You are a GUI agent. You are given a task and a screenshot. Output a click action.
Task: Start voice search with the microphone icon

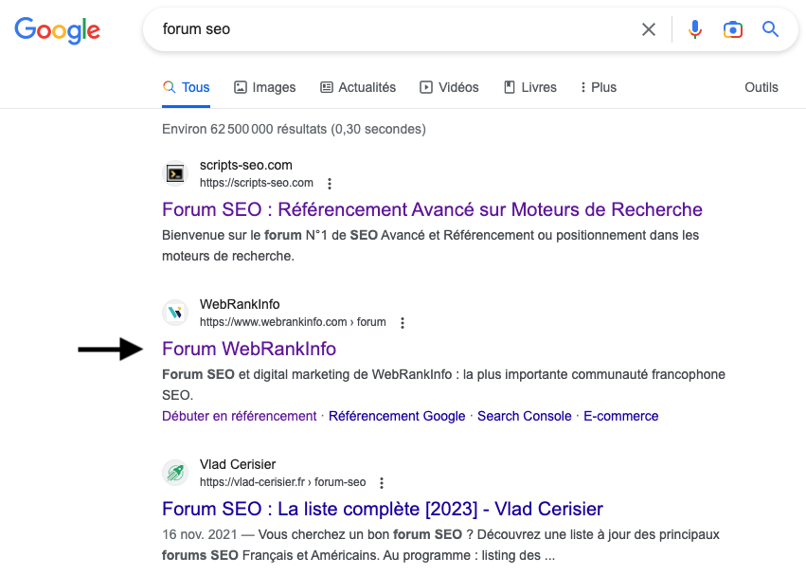695,29
